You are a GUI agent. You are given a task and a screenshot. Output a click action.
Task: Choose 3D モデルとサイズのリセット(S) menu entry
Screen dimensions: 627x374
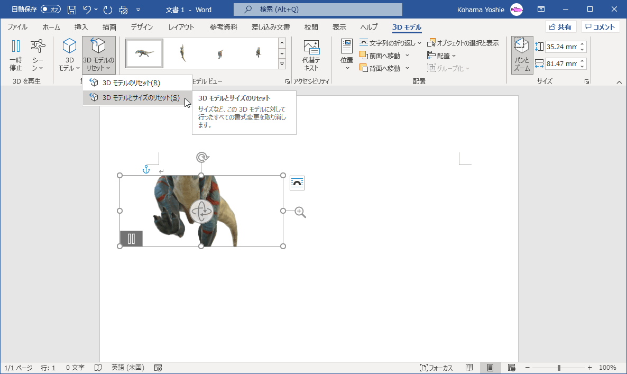[x=137, y=98]
